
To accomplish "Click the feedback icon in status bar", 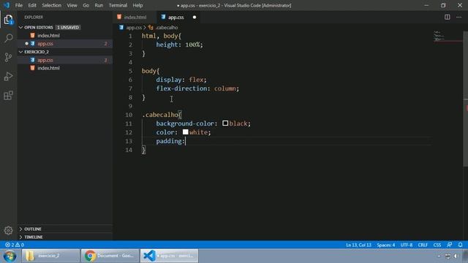I will point(450,245).
